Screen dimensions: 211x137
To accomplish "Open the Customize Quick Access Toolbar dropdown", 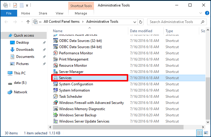I will [27, 6].
